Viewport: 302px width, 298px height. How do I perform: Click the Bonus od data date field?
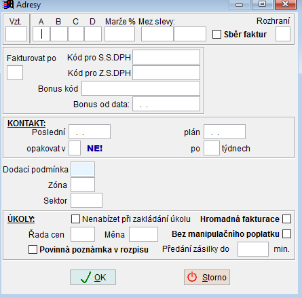(166, 104)
